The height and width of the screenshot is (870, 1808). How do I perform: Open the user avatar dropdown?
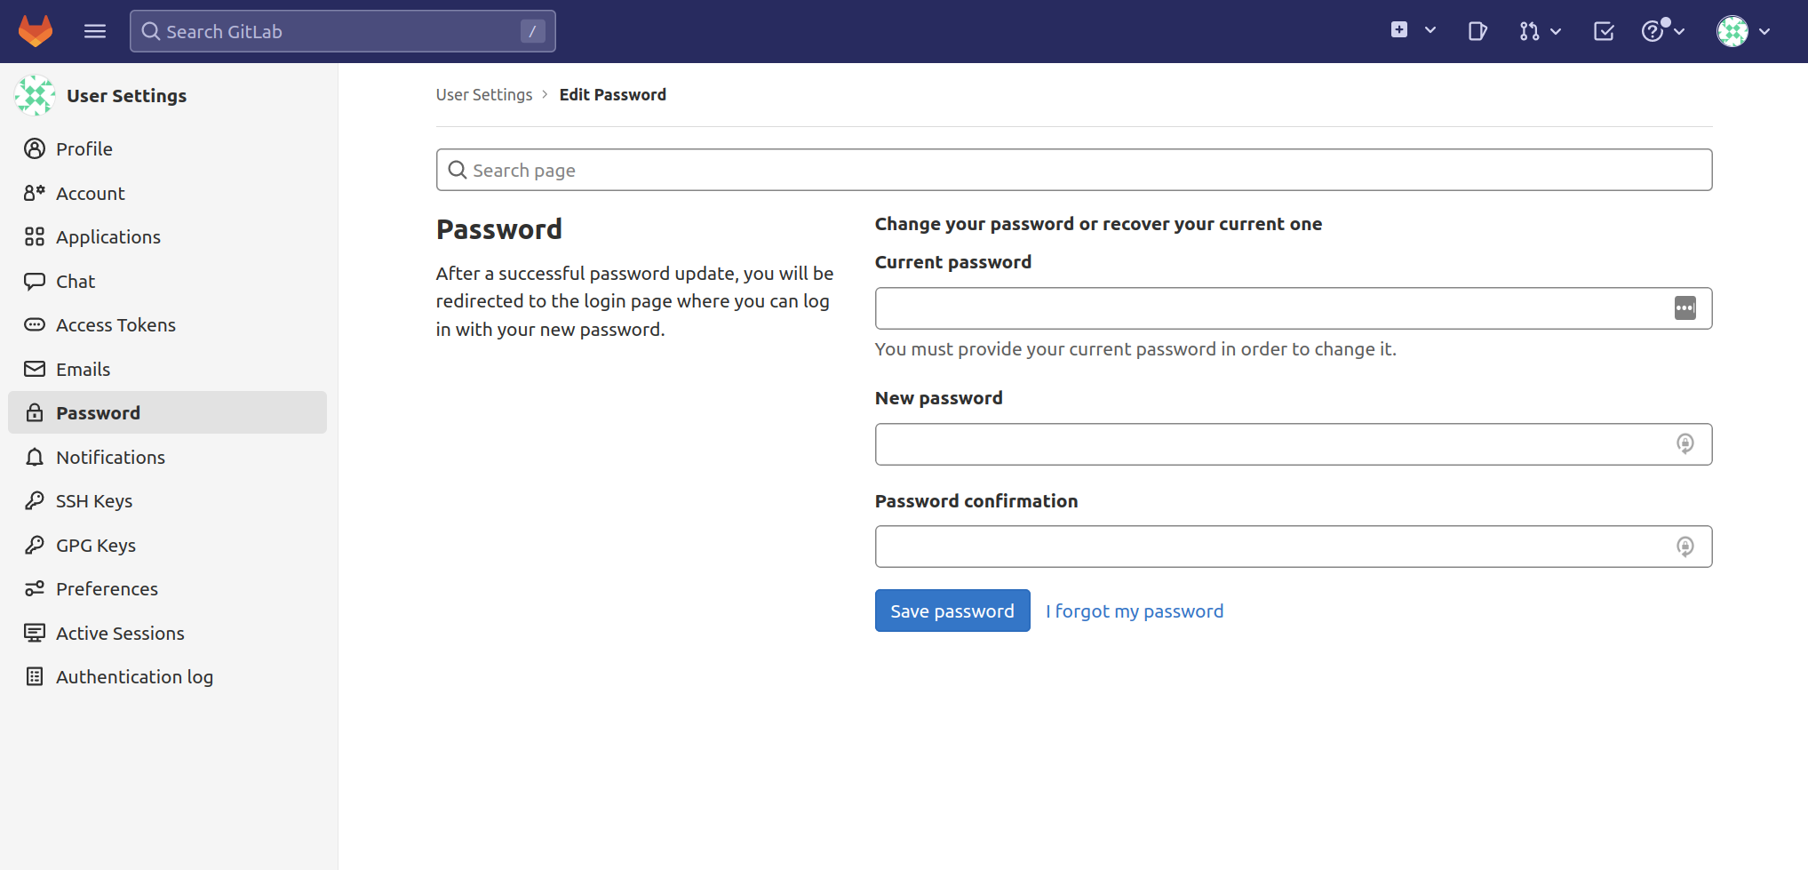(1743, 31)
